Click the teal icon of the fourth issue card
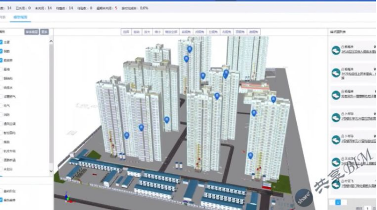Image resolution: width=377 pixels, height=210 pixels. coord(336,117)
